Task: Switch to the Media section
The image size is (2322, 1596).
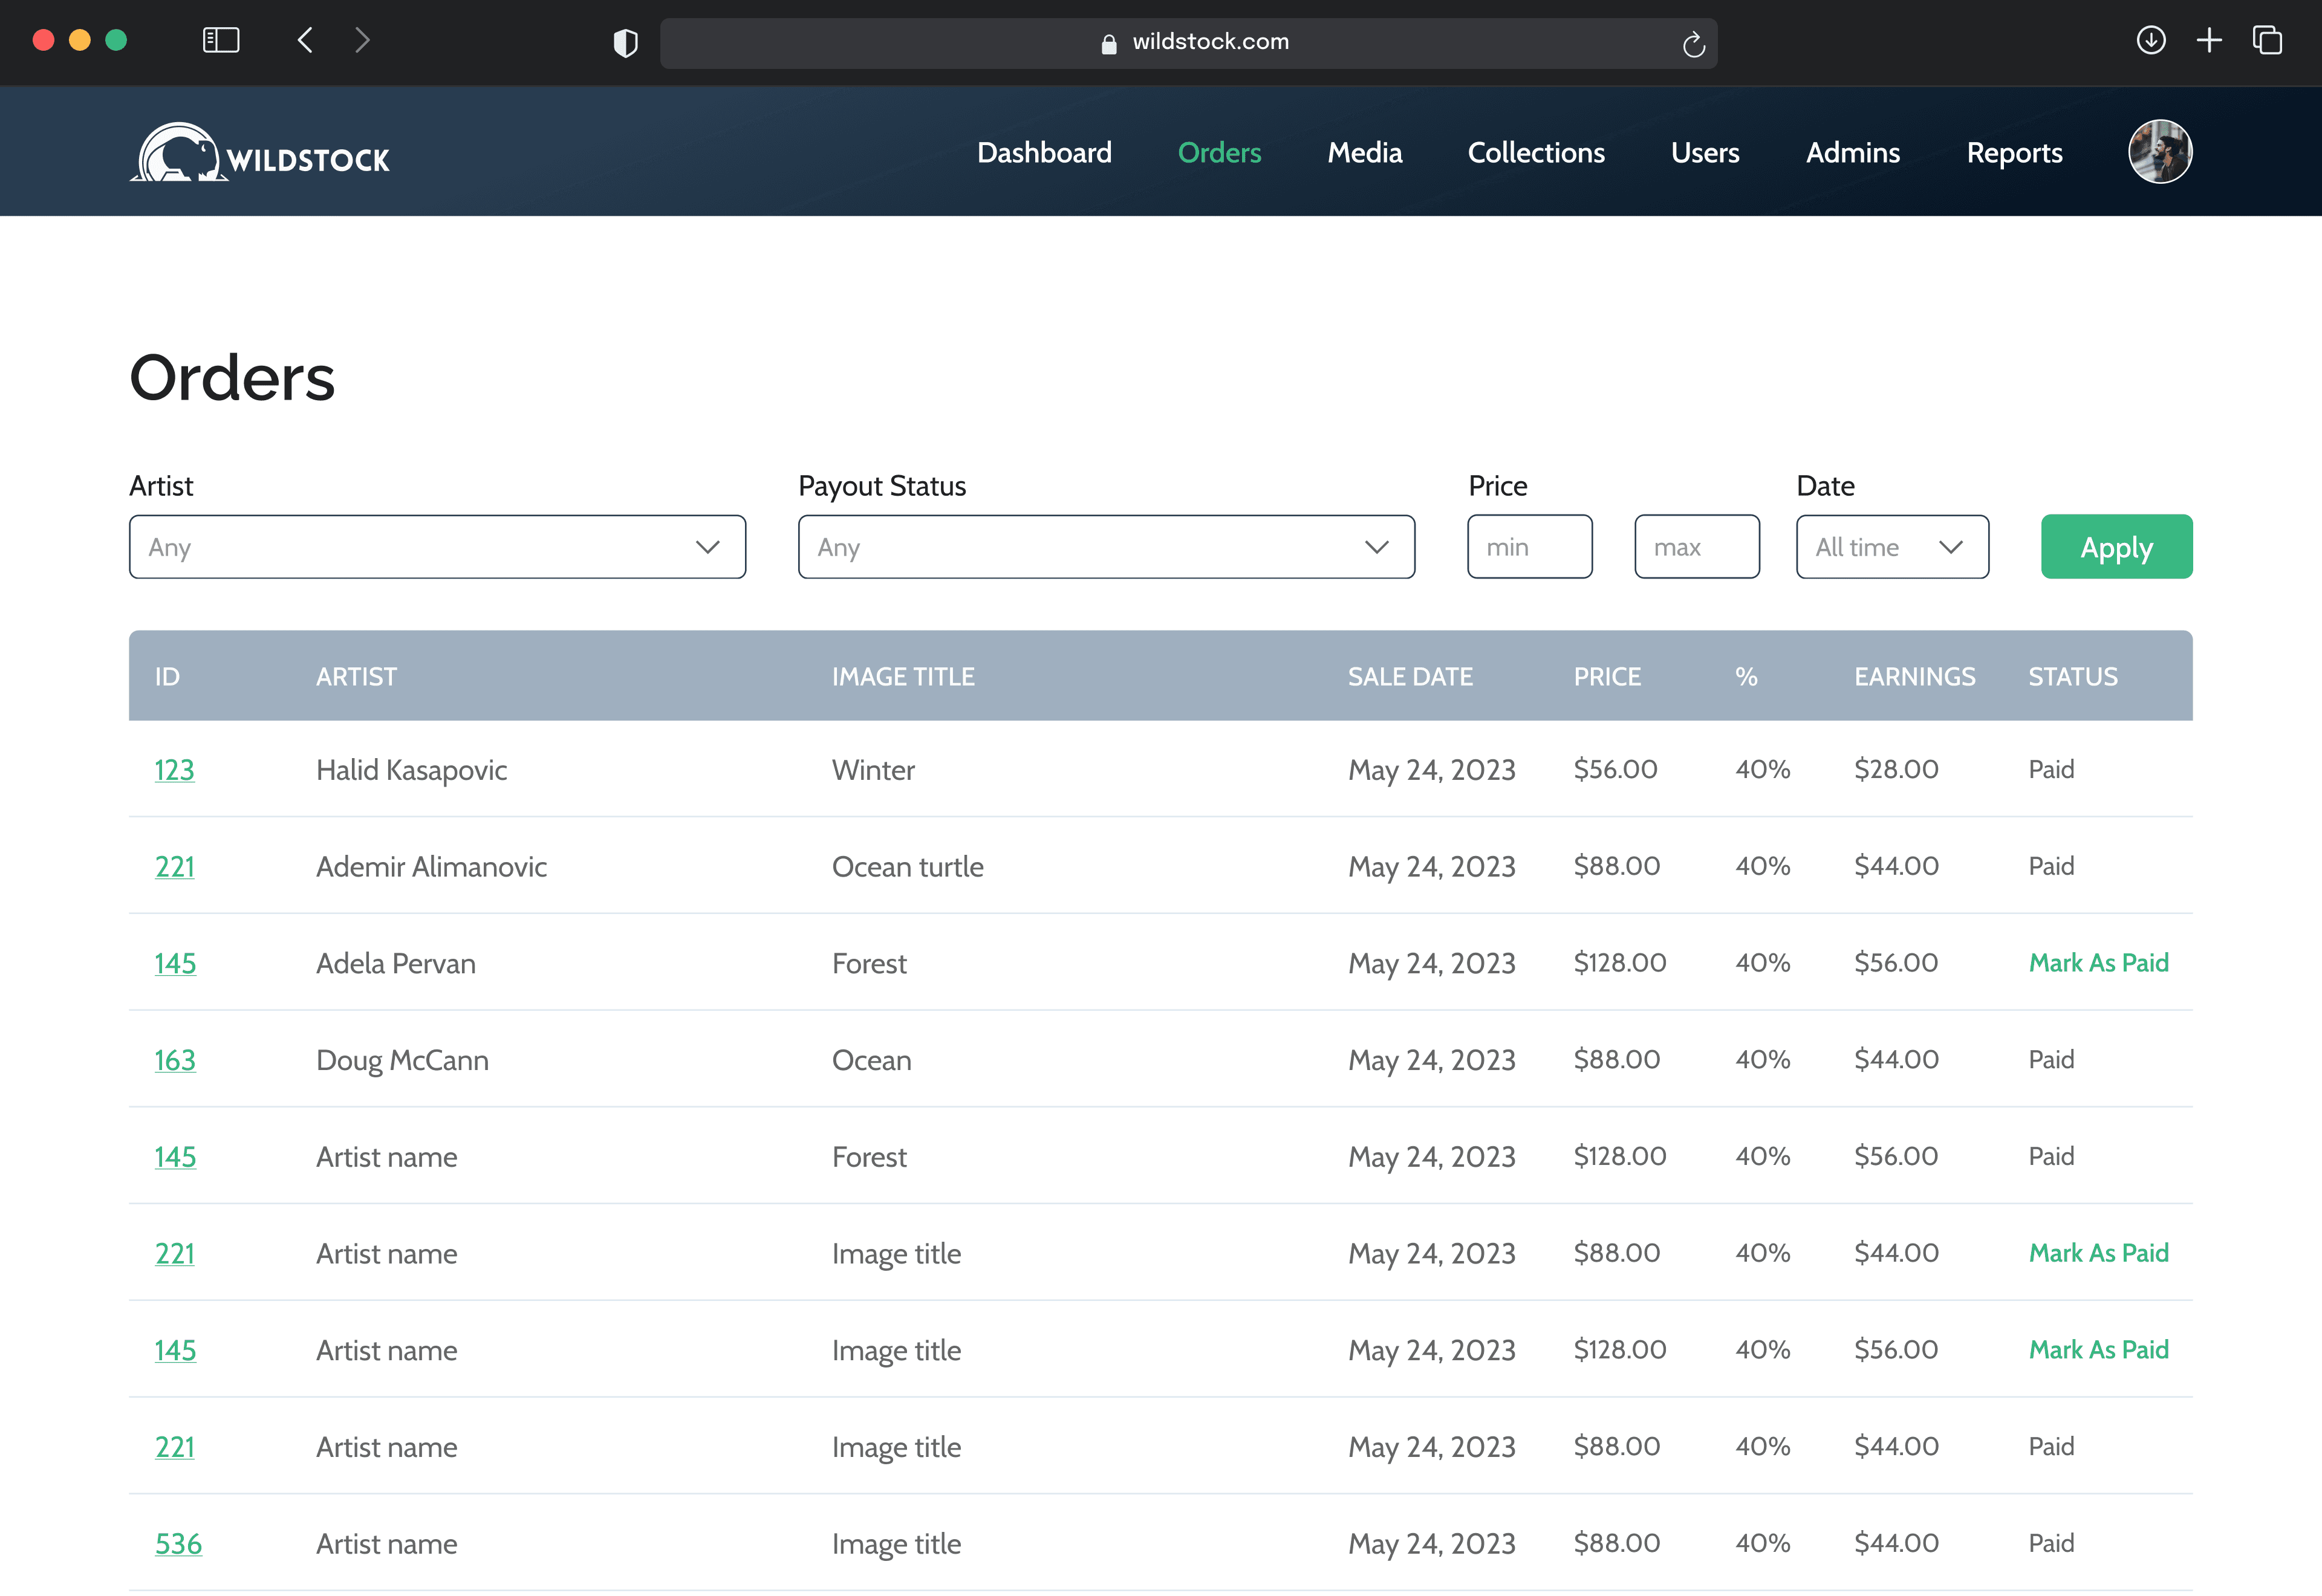Action: [x=1364, y=152]
